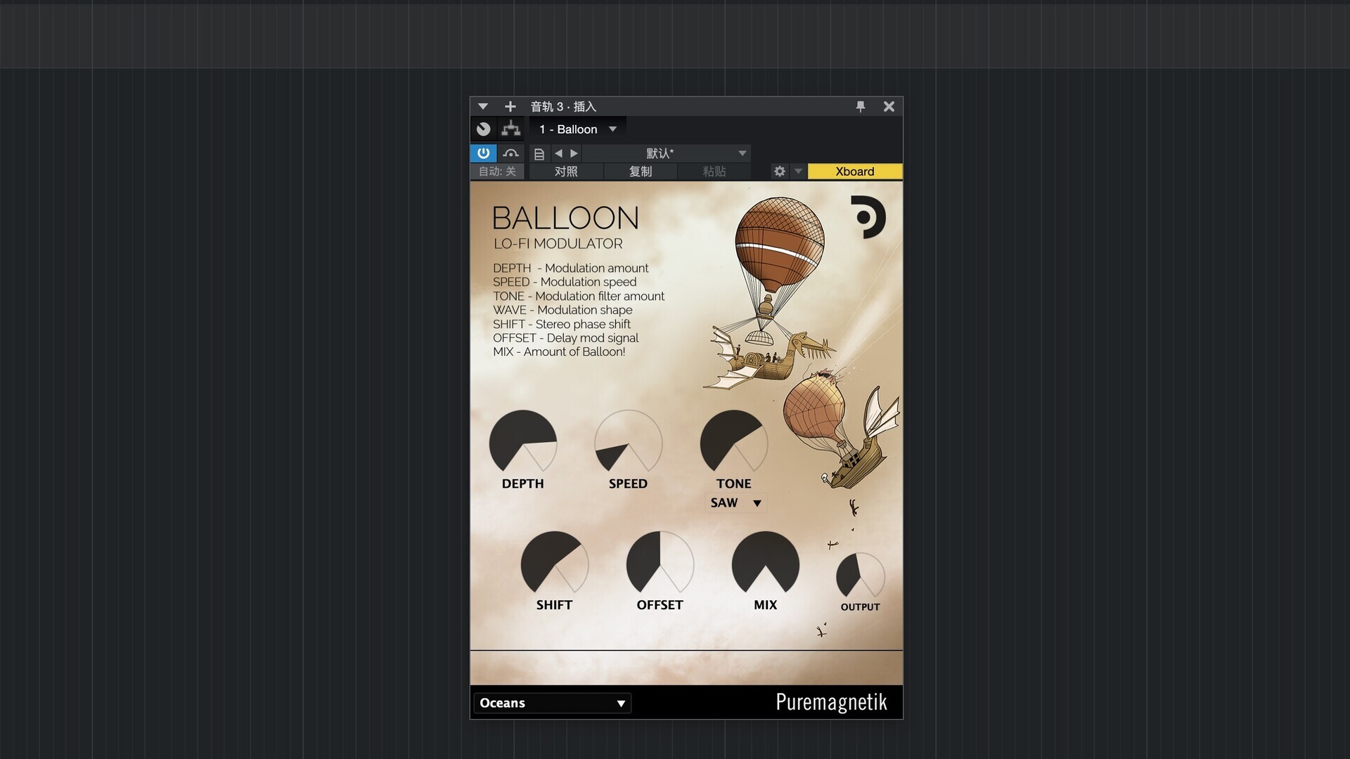This screenshot has height=759, width=1350.
Task: Pin the Balloon plugin window
Action: click(x=861, y=107)
